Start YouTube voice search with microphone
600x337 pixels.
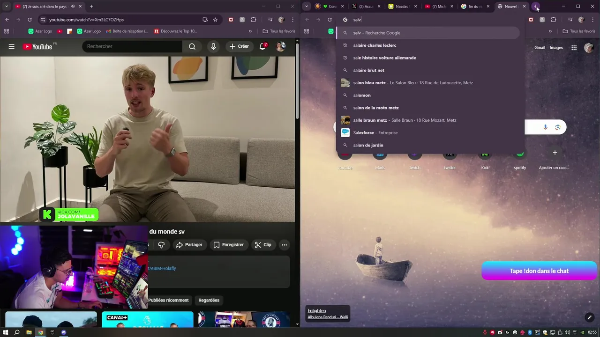213,46
